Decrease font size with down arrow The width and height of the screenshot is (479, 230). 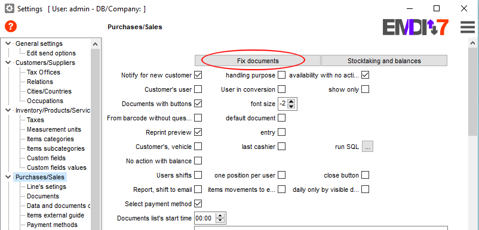coord(291,106)
